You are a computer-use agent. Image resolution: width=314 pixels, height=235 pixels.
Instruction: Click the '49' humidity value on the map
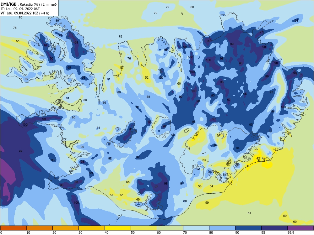pyautogui.click(x=138, y=199)
